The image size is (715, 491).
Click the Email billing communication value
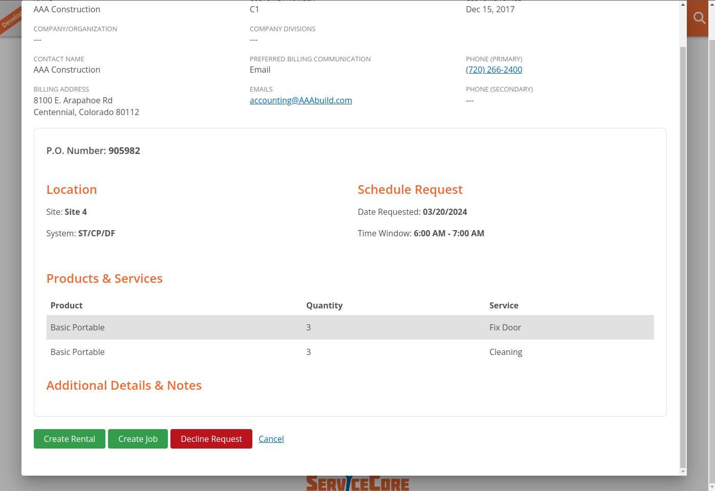[x=260, y=70]
